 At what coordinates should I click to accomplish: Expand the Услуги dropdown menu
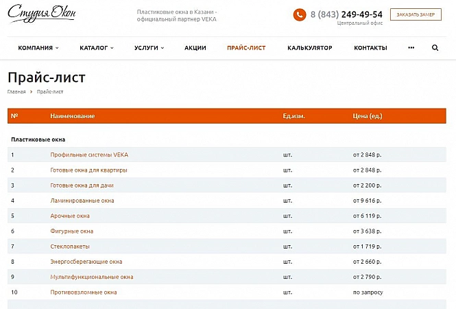pos(149,48)
